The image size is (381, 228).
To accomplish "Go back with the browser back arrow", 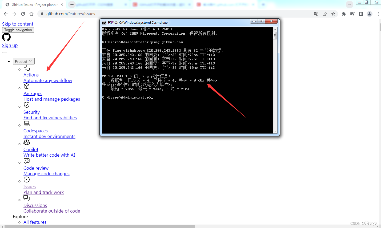I will [6, 14].
